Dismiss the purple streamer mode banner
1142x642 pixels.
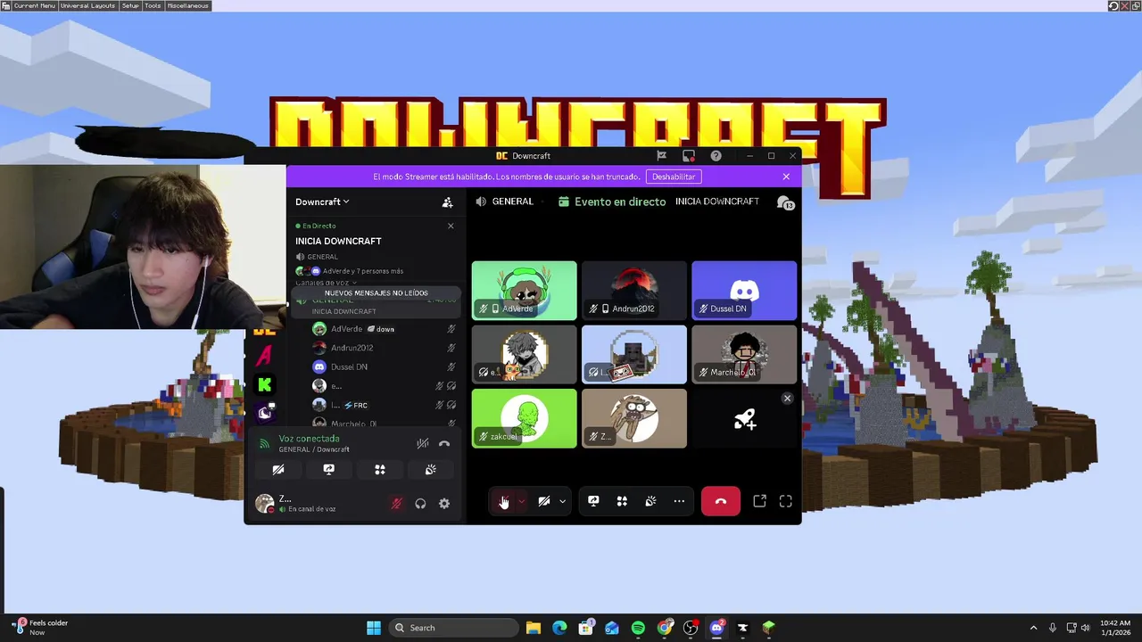click(786, 177)
